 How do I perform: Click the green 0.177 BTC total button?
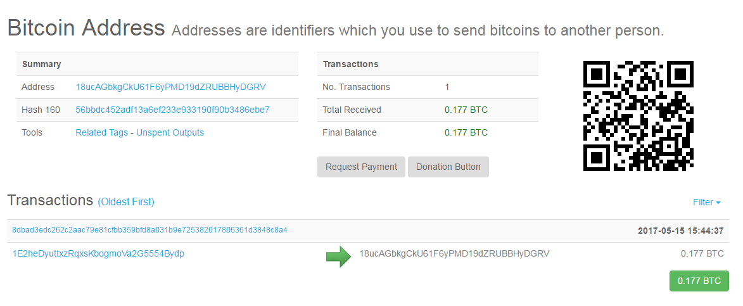(699, 281)
